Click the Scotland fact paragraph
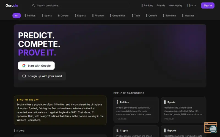The height and width of the screenshot is (137, 220). point(60,112)
